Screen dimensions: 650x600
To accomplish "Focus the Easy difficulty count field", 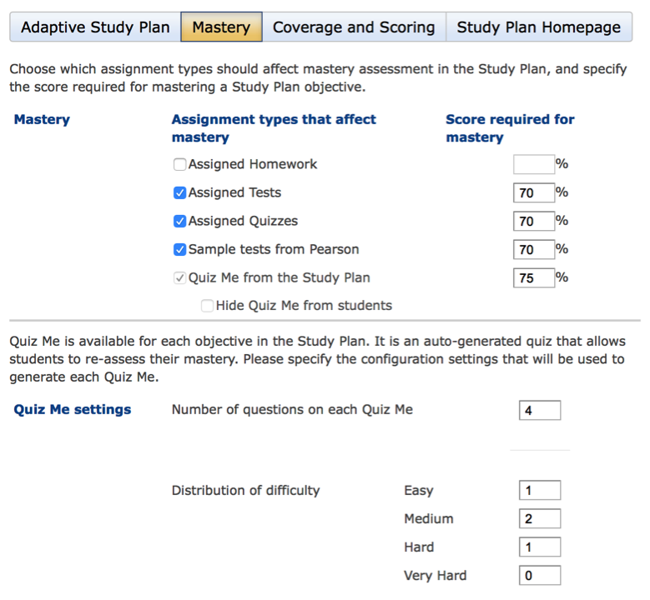I will 539,491.
